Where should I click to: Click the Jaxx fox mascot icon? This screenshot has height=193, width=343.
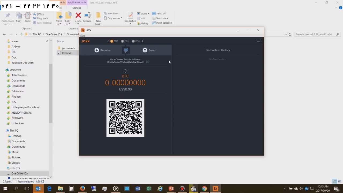tap(126, 50)
